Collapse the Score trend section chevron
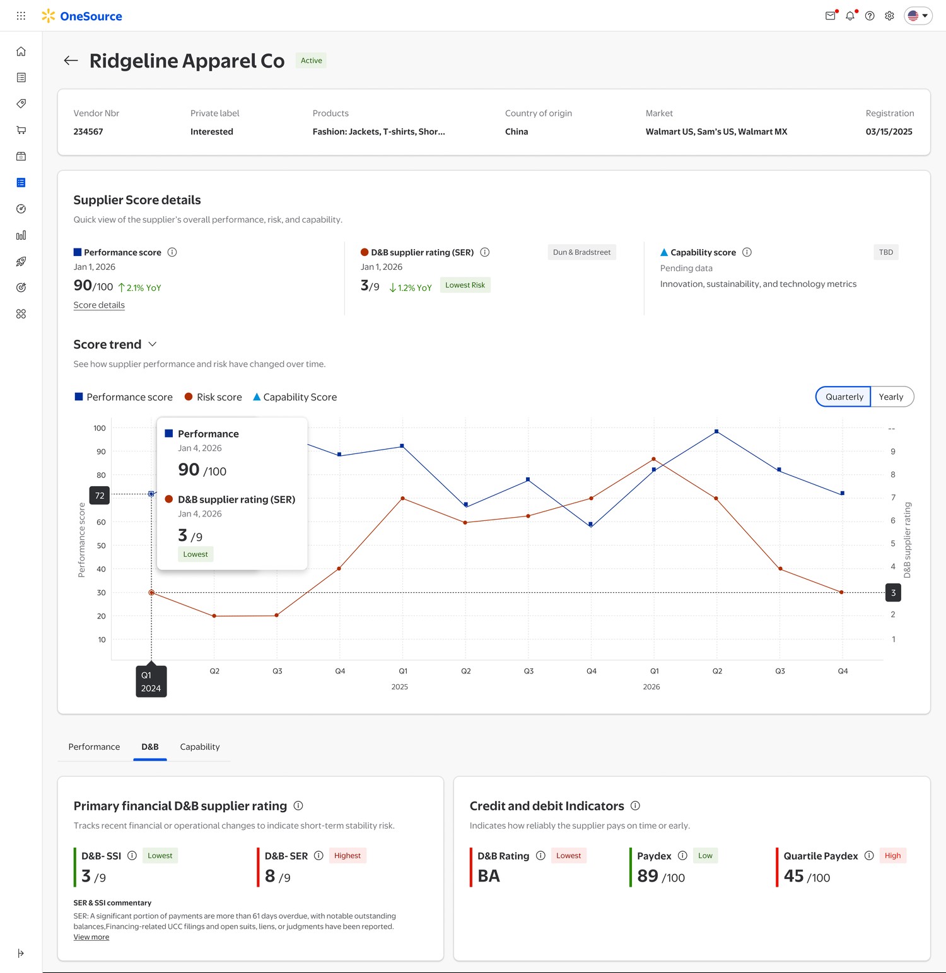The image size is (946, 973). [152, 344]
